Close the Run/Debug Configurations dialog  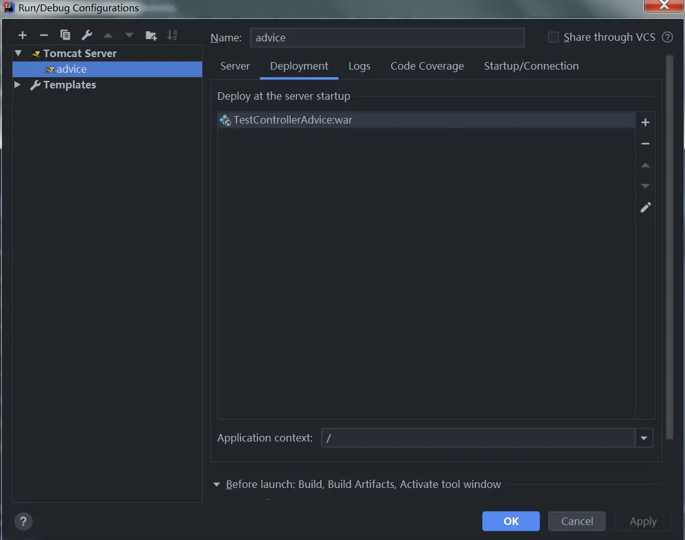(x=664, y=5)
